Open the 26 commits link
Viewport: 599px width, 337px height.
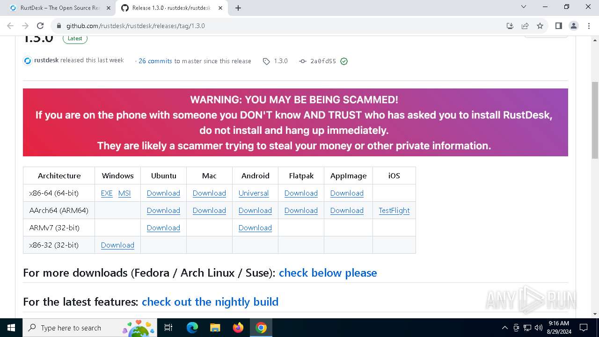155,61
